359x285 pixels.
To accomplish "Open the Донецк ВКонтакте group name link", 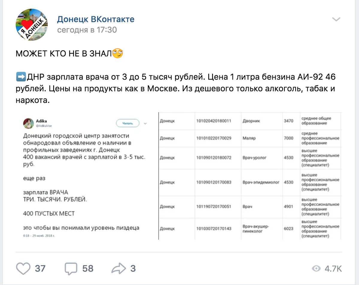I will (96, 19).
